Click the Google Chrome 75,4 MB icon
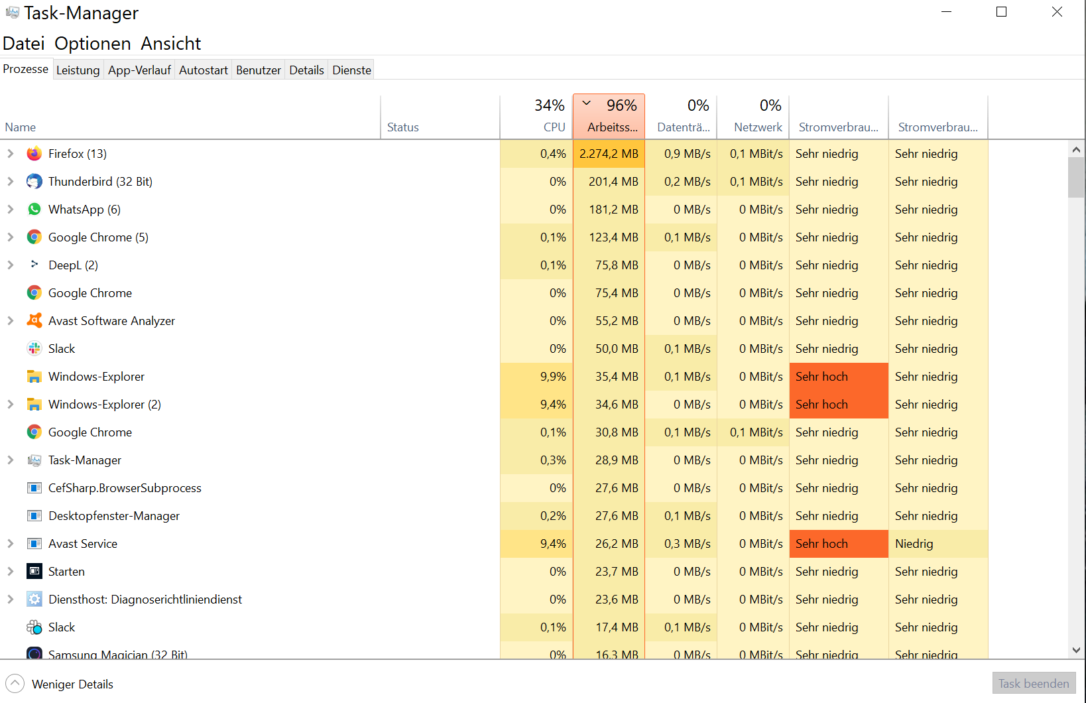Viewport: 1086px width, 703px height. [34, 292]
